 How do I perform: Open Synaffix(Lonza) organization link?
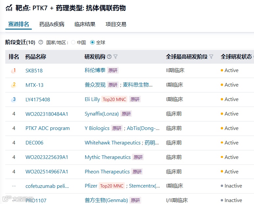click(102, 114)
